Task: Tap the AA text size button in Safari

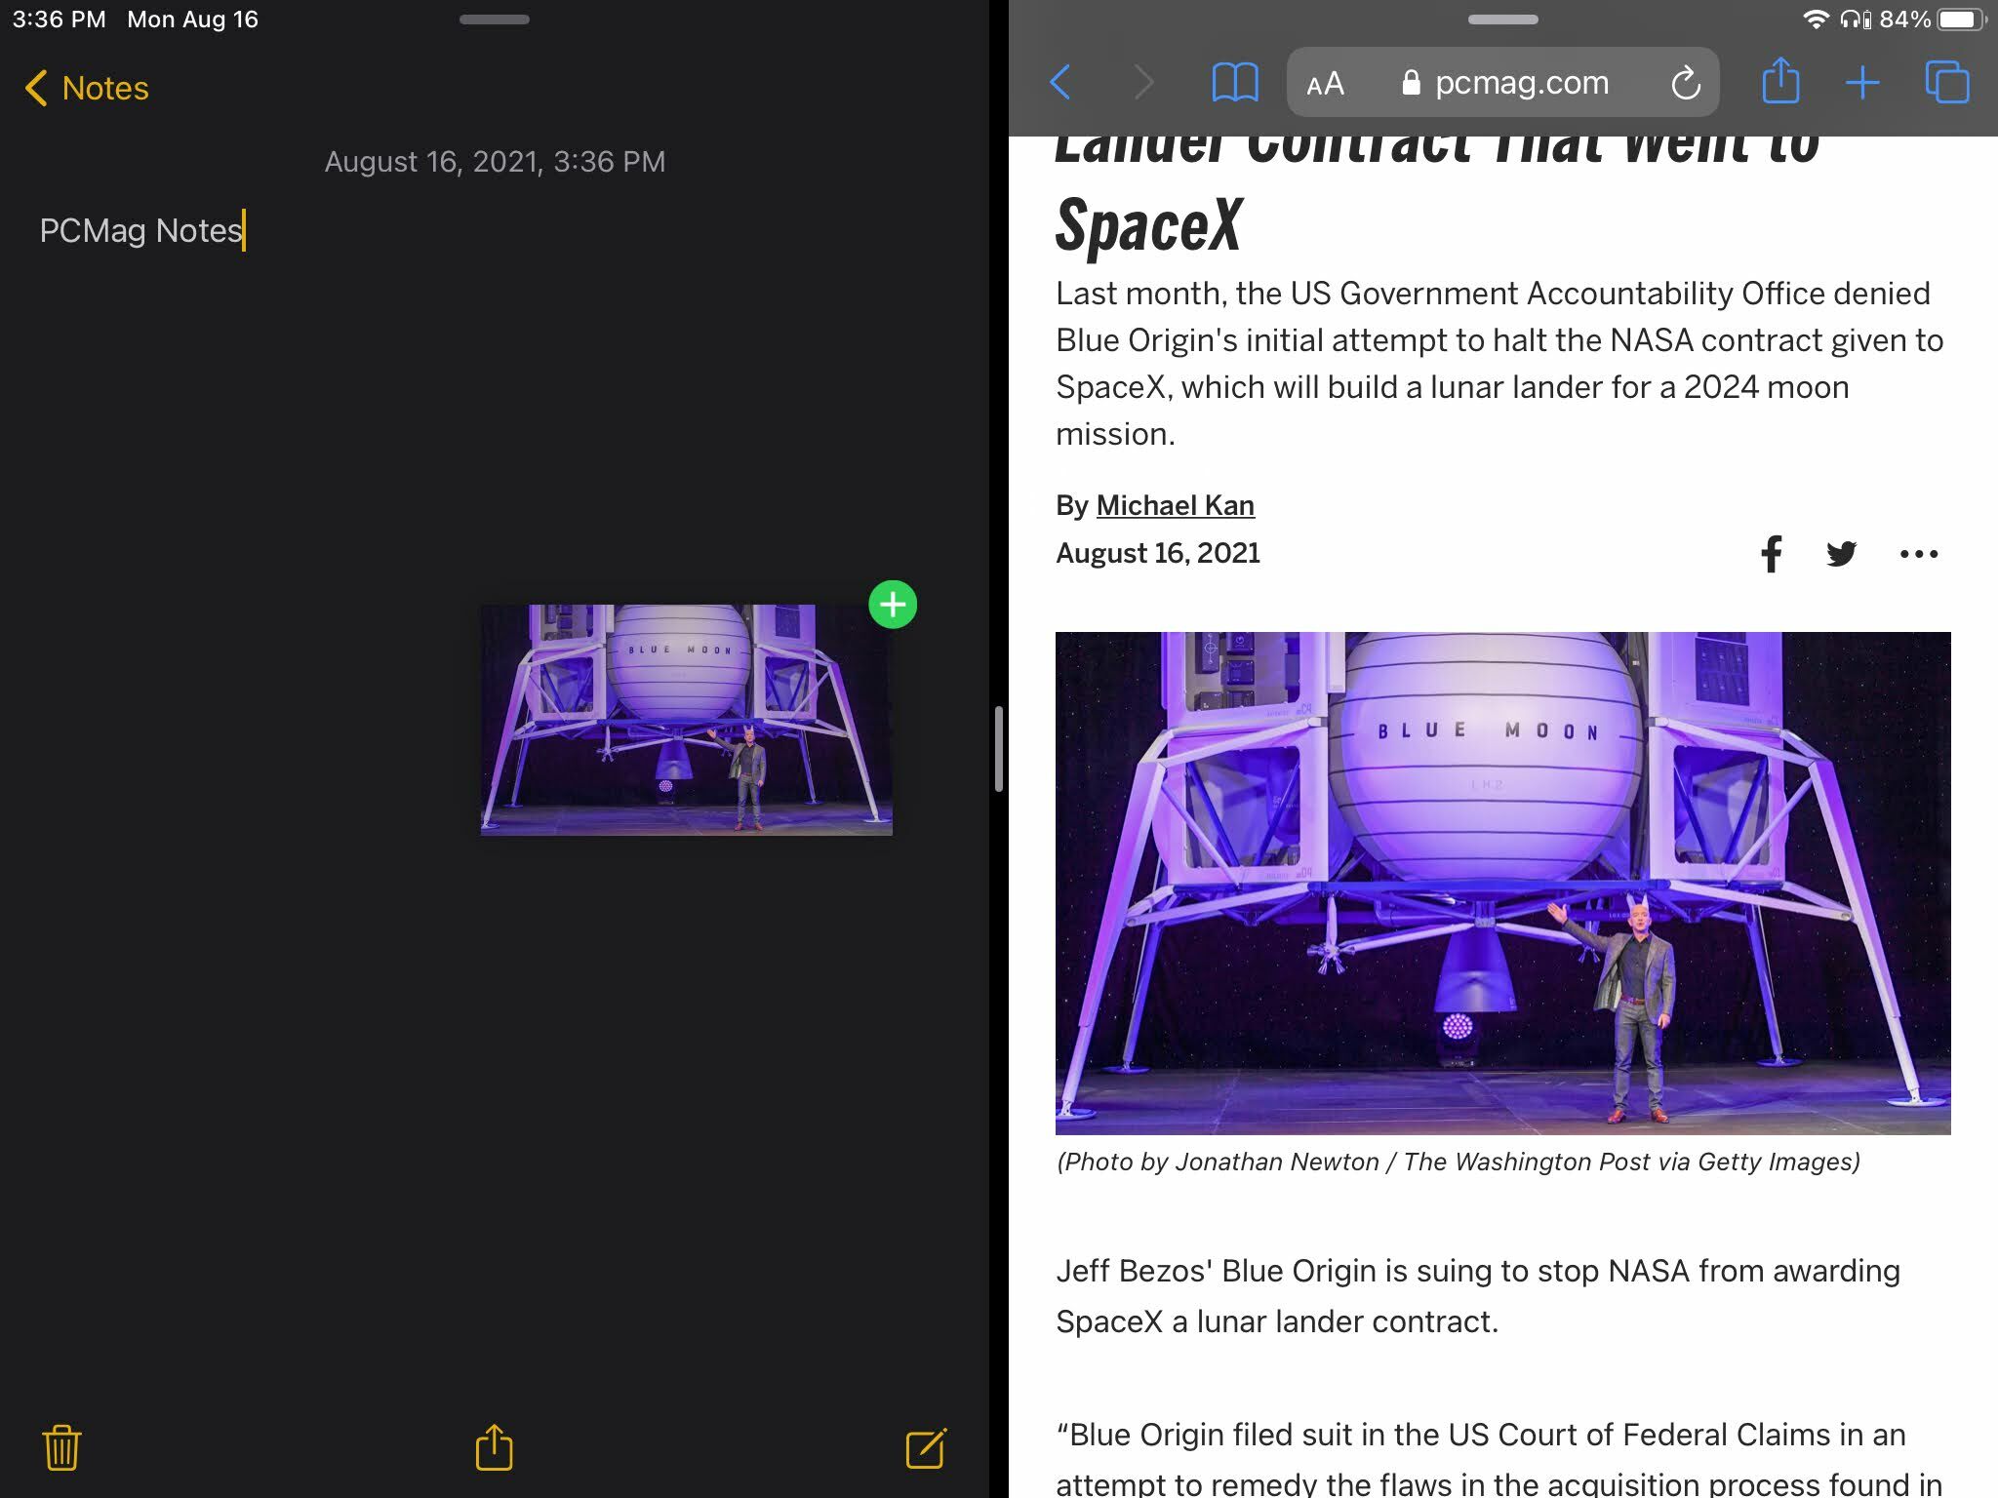Action: click(1326, 82)
